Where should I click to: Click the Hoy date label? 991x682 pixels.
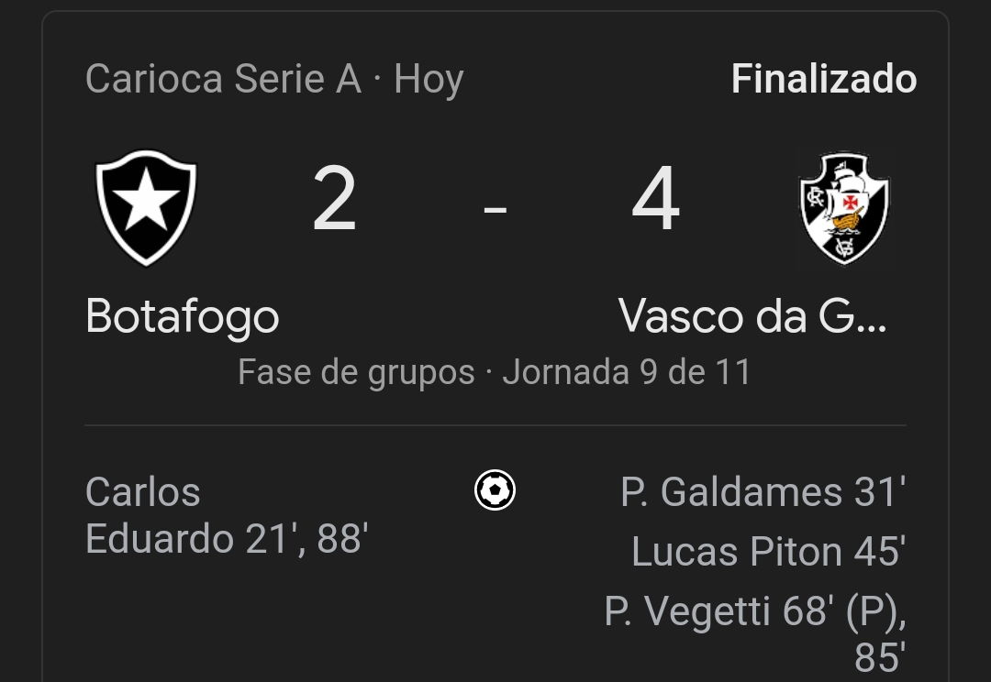[429, 81]
